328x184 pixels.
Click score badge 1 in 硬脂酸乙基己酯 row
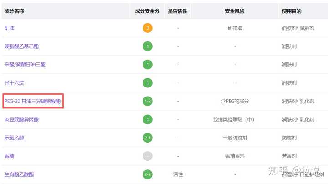(147, 46)
